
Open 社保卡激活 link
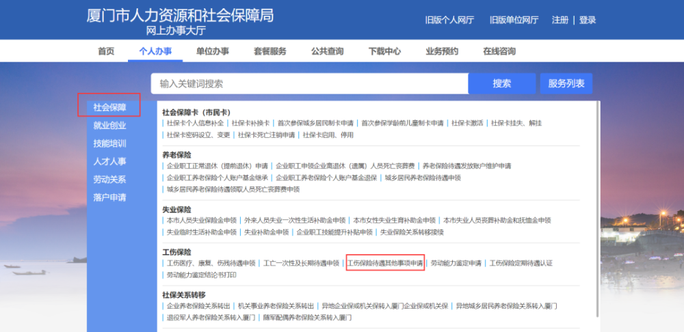467,123
